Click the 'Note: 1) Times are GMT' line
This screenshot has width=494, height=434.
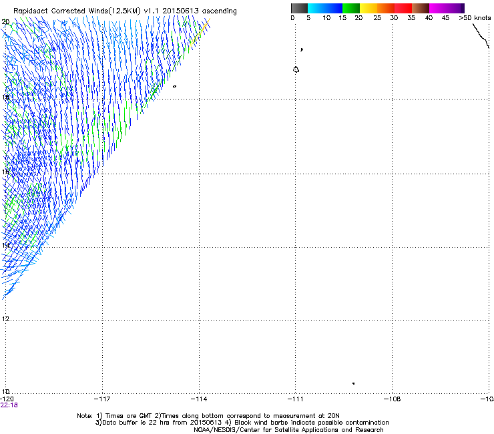click(x=208, y=416)
